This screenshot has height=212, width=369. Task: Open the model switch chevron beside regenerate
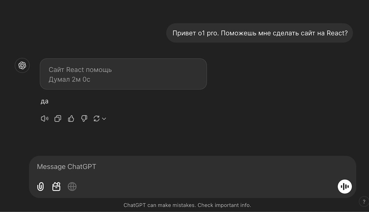click(x=104, y=119)
